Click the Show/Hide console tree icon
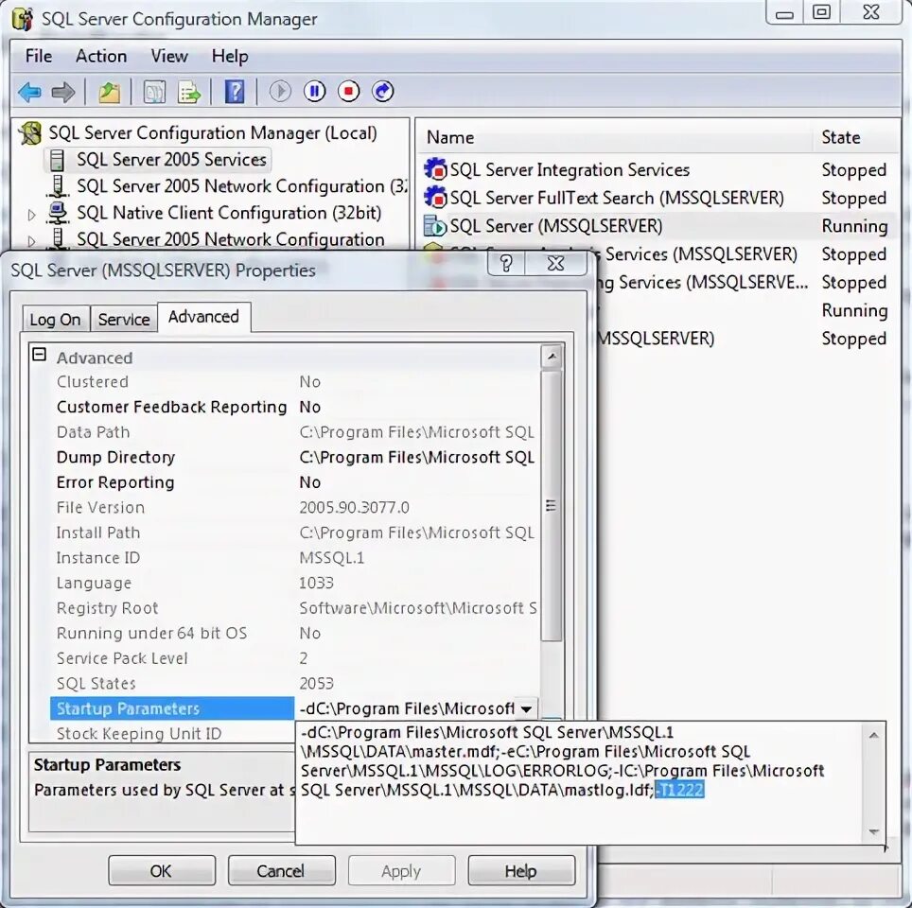This screenshot has width=912, height=908. (155, 92)
